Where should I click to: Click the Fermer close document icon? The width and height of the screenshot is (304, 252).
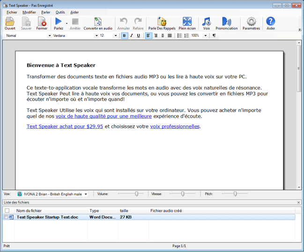pyautogui.click(x=42, y=22)
